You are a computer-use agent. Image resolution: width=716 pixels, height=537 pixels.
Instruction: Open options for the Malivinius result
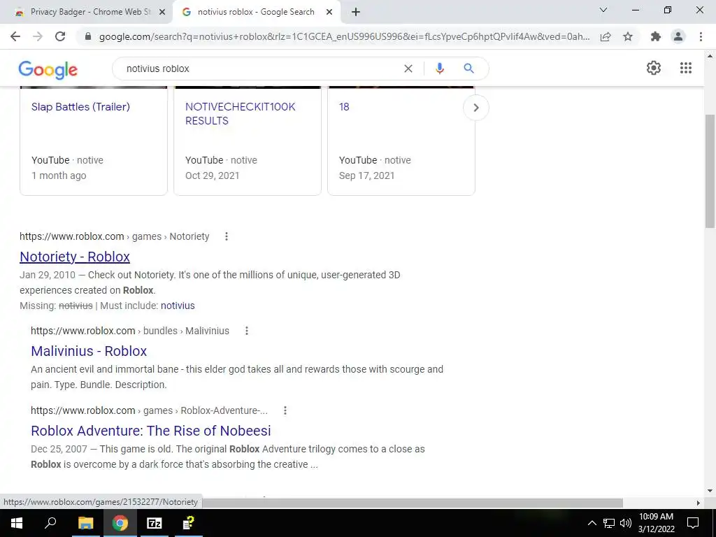pyautogui.click(x=247, y=331)
